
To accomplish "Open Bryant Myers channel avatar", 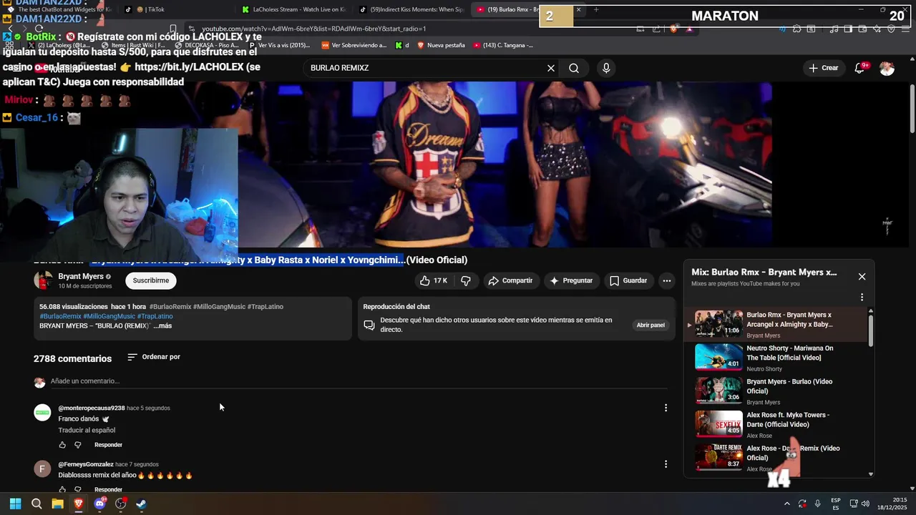I will (x=43, y=280).
